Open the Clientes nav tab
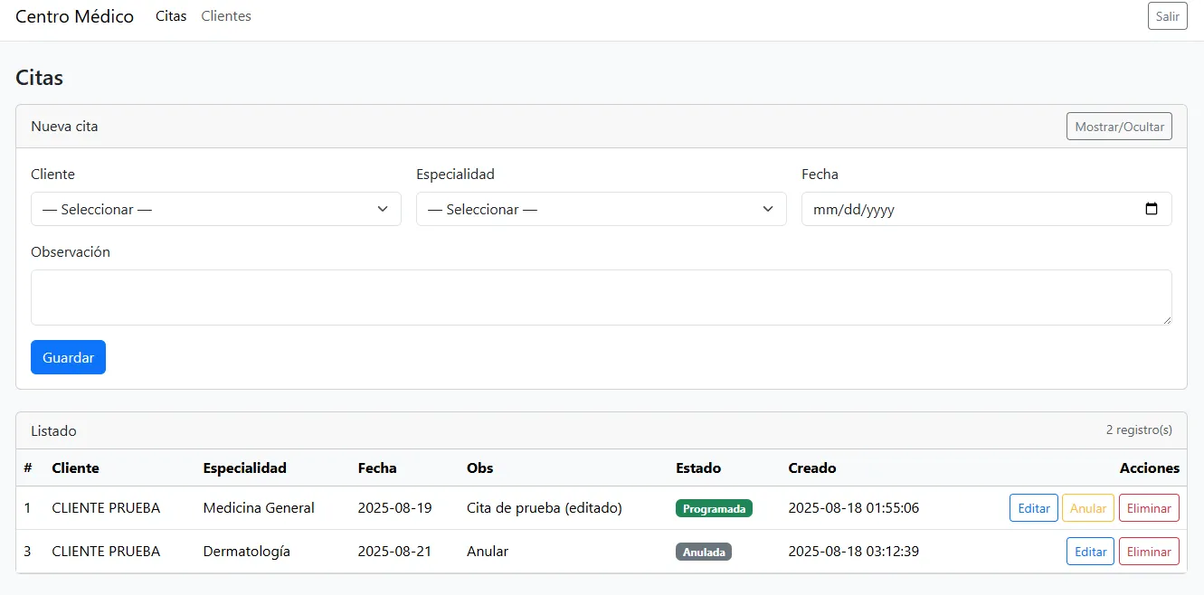The width and height of the screenshot is (1204, 595). tap(226, 16)
